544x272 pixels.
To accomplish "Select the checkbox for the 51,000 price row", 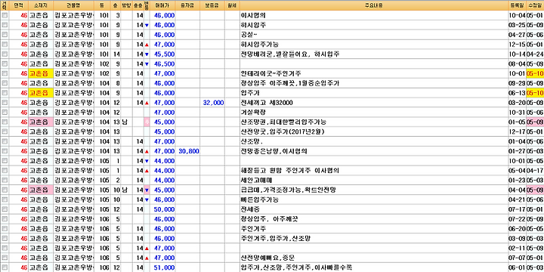I will coord(5,267).
